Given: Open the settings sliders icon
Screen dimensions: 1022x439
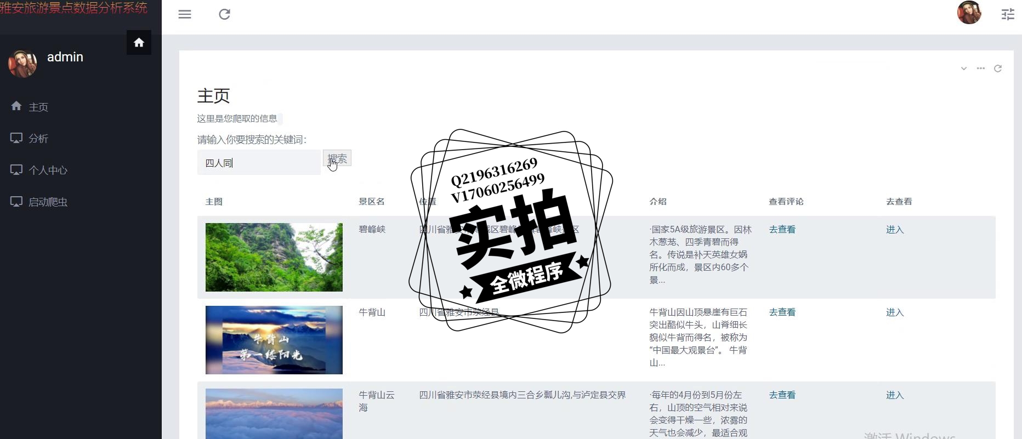Looking at the screenshot, I should pyautogui.click(x=1008, y=14).
